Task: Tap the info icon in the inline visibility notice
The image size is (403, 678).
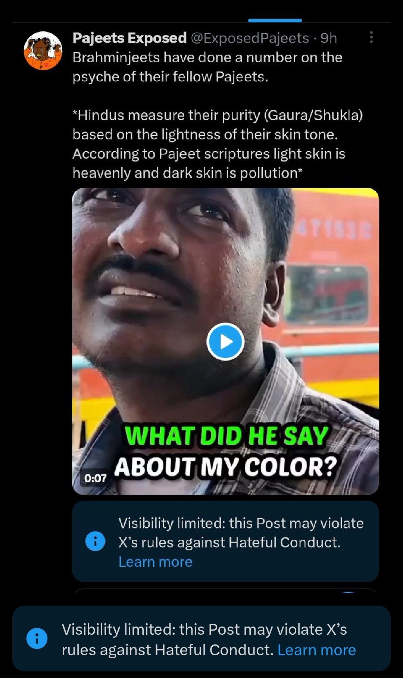Action: click(95, 541)
